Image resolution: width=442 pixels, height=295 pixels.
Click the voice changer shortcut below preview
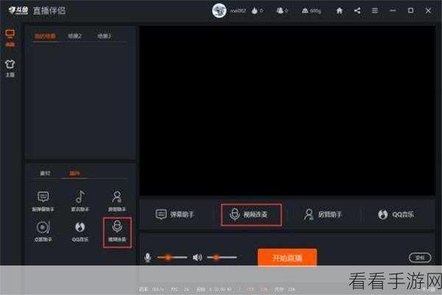[251, 215]
